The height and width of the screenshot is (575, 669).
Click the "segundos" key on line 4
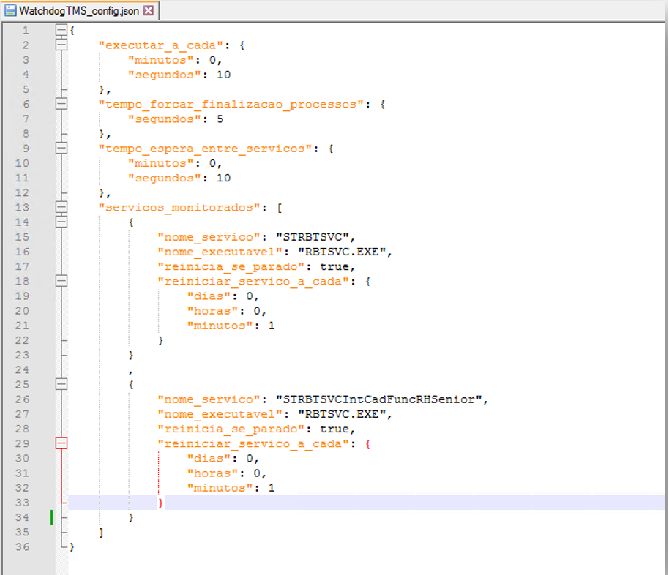tap(164, 75)
